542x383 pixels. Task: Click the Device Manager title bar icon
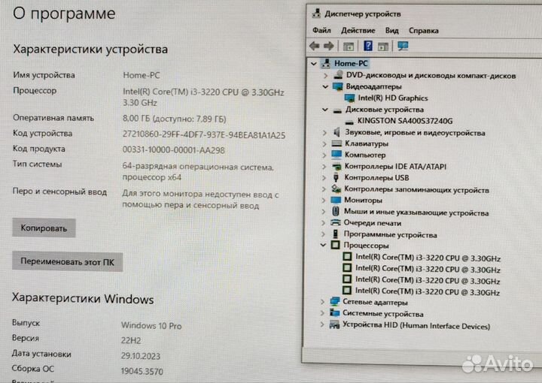316,14
